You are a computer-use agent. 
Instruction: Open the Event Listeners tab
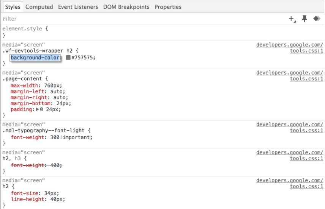click(78, 7)
